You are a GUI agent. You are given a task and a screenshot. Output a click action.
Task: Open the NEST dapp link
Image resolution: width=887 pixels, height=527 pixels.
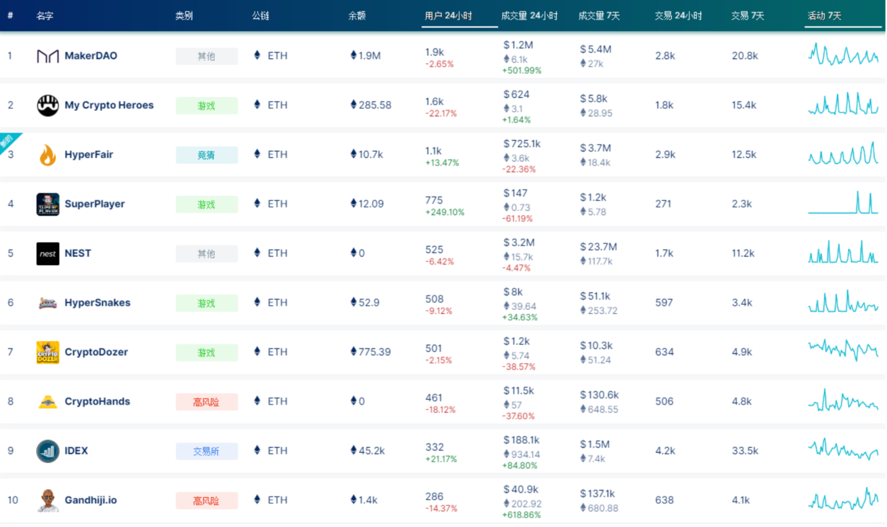pos(78,253)
